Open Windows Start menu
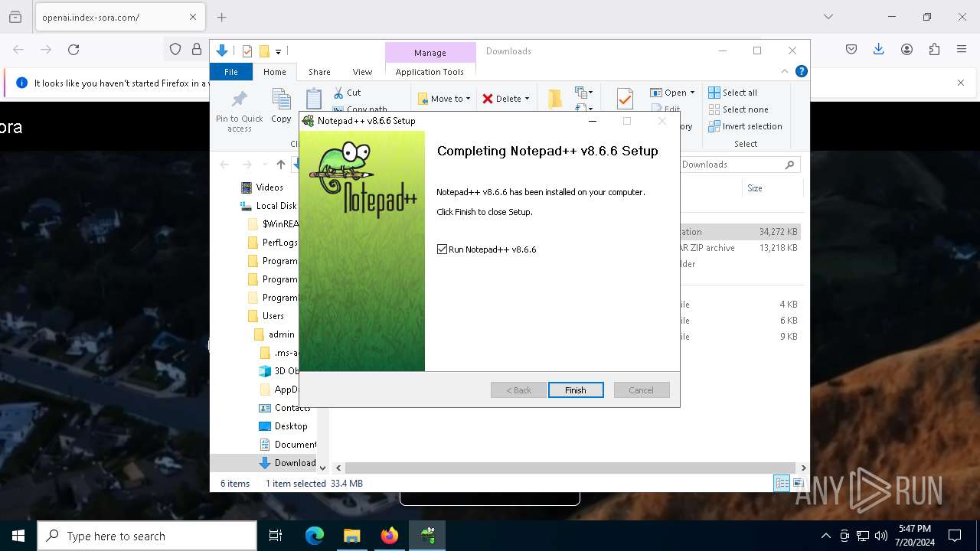Viewport: 980px width, 551px height. (18, 536)
